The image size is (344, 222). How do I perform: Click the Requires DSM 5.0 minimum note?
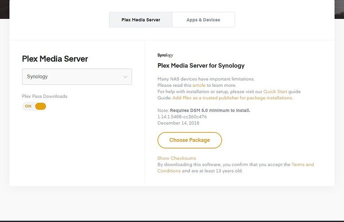click(x=210, y=110)
